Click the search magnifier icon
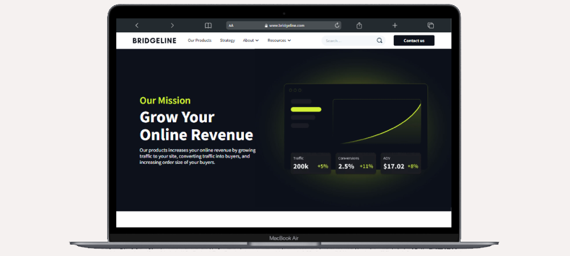 coord(380,41)
